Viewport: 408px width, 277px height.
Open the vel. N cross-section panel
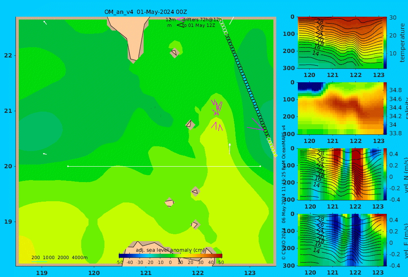[x=340, y=174]
